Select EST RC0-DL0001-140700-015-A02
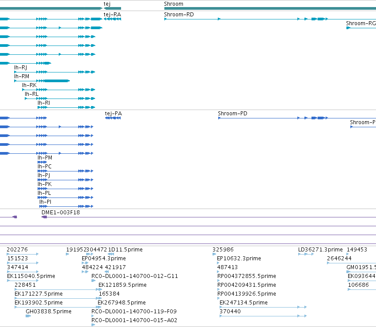 point(134,320)
